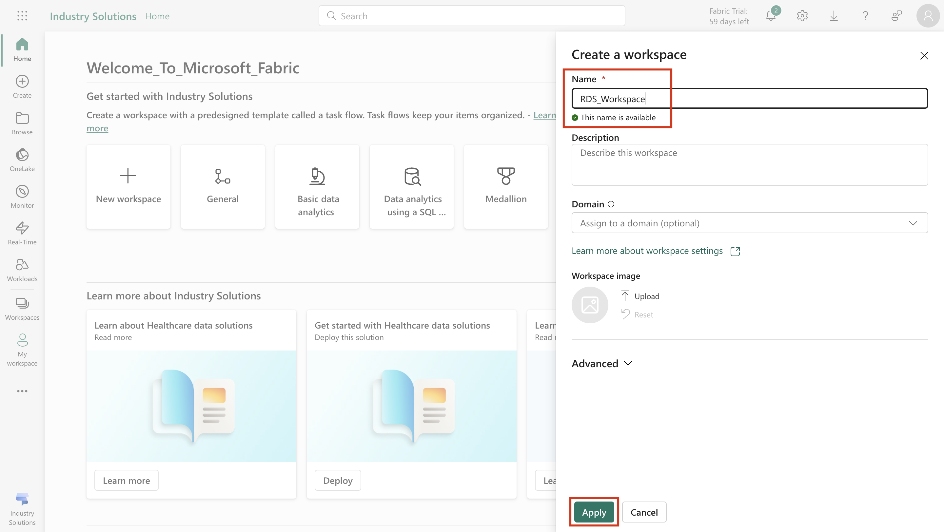Reset the workspace image
The height and width of the screenshot is (532, 944).
(637, 314)
